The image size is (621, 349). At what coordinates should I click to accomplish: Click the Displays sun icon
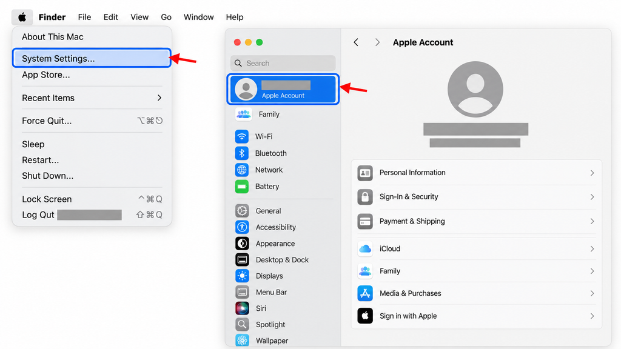[x=242, y=276]
